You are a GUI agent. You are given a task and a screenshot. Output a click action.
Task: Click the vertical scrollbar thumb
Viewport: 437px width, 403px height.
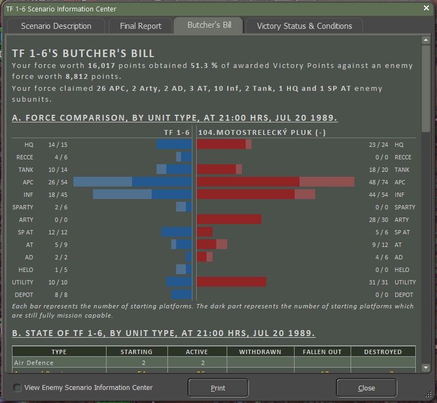[x=426, y=89]
